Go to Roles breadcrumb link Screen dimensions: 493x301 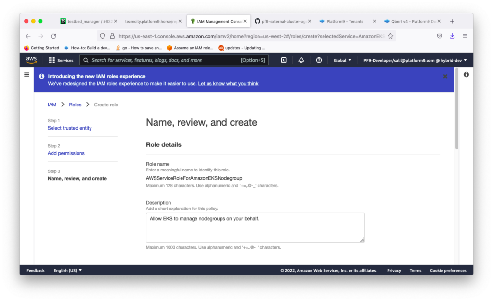(75, 105)
